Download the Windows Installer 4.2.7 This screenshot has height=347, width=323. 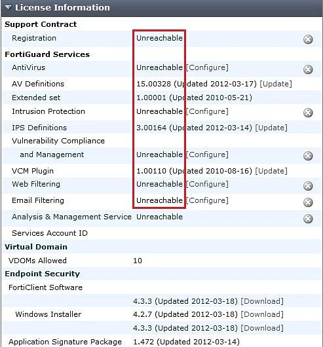pyautogui.click(x=262, y=314)
